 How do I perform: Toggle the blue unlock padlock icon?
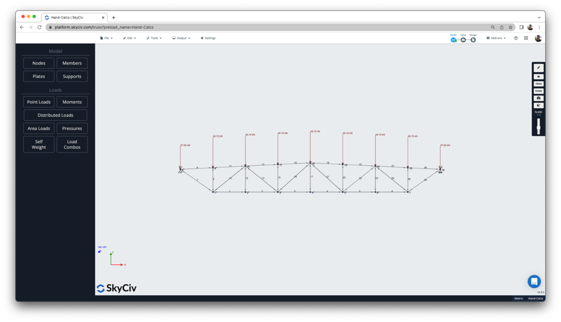[x=100, y=251]
